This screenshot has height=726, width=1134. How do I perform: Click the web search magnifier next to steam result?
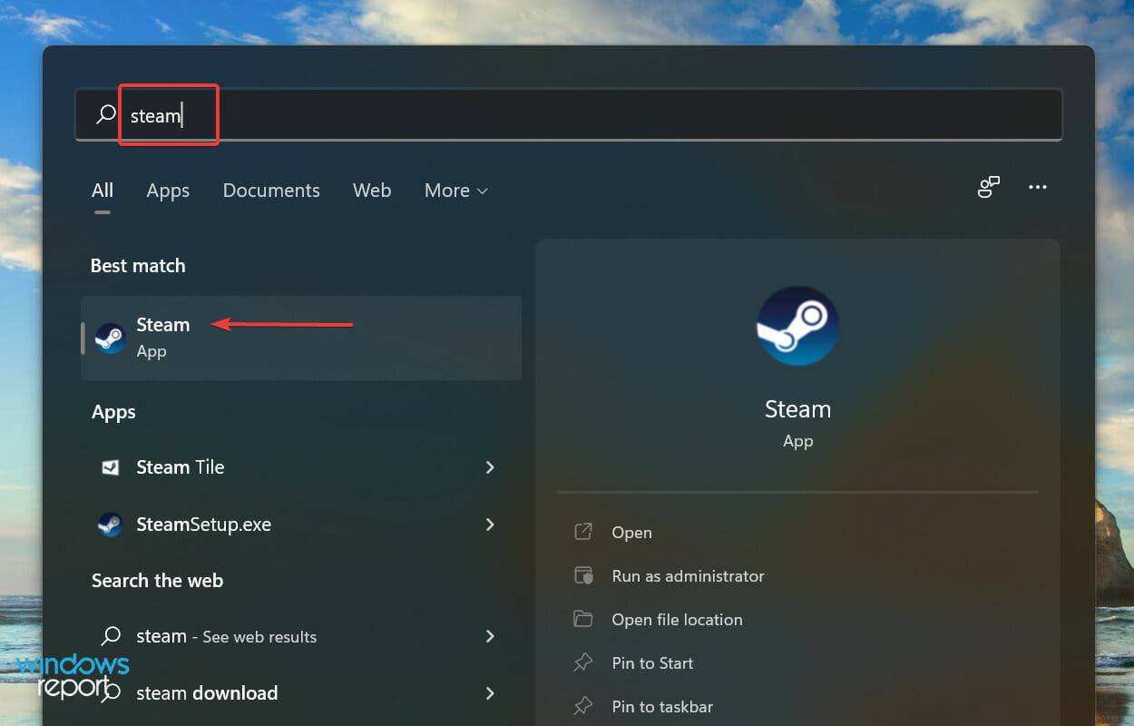pyautogui.click(x=110, y=636)
